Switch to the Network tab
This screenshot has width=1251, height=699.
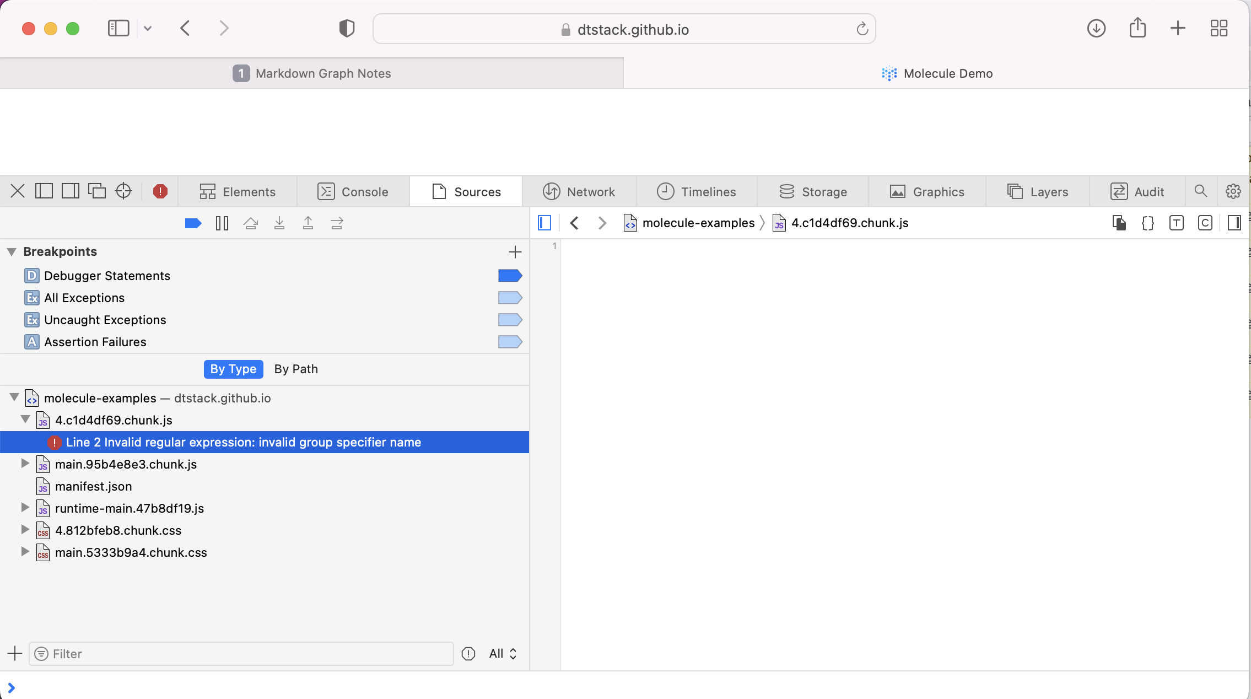pos(580,191)
